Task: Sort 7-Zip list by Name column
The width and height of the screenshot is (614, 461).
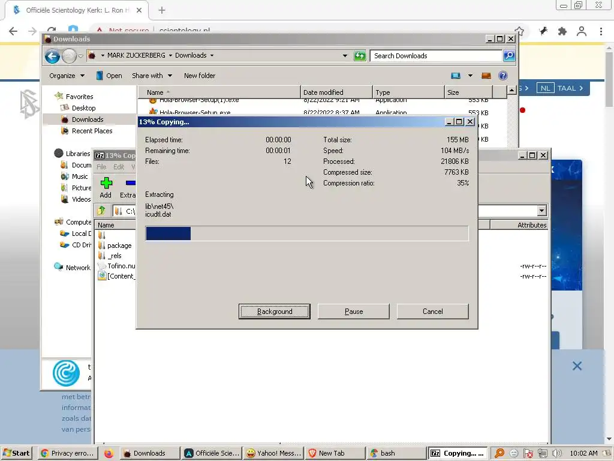Action: (115, 225)
